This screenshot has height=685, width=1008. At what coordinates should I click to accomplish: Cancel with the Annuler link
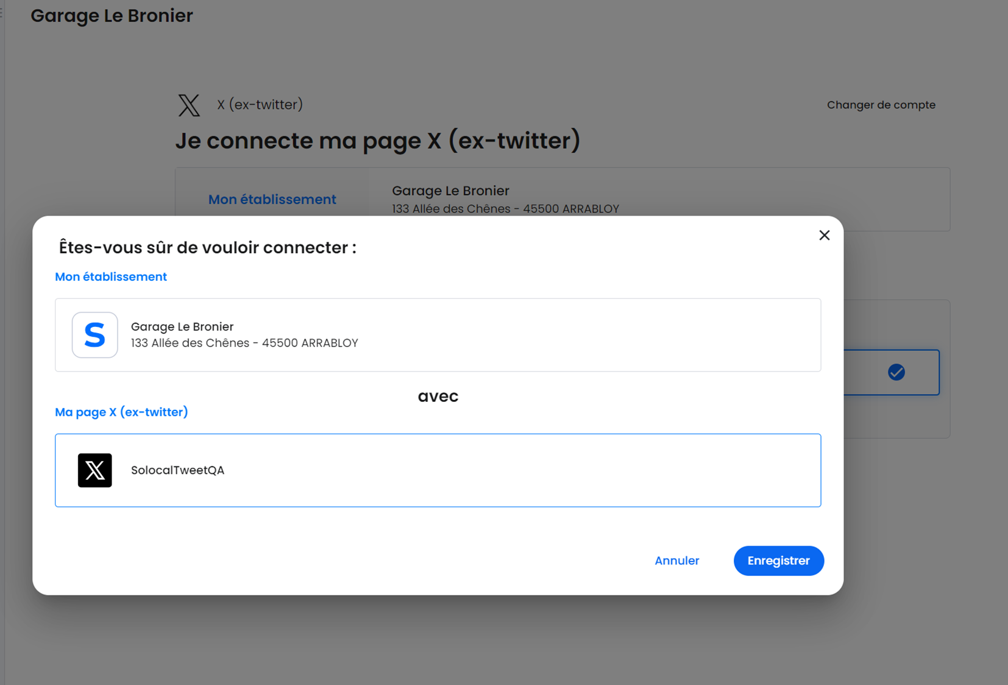(x=676, y=560)
